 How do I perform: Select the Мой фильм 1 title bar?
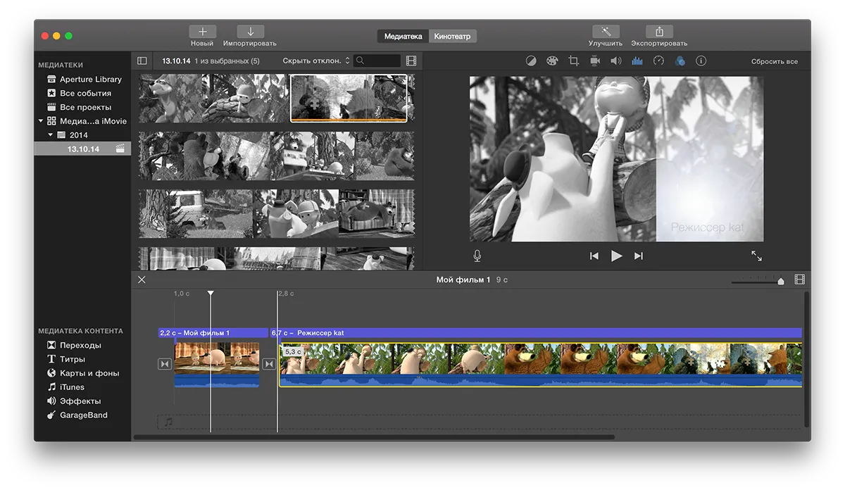(x=213, y=333)
